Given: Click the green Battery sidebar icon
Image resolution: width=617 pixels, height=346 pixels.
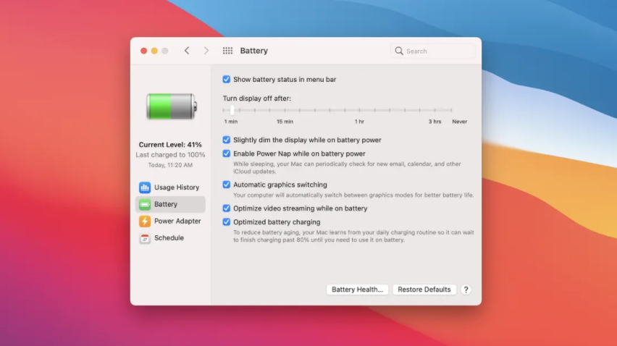Looking at the screenshot, I should click(x=145, y=204).
